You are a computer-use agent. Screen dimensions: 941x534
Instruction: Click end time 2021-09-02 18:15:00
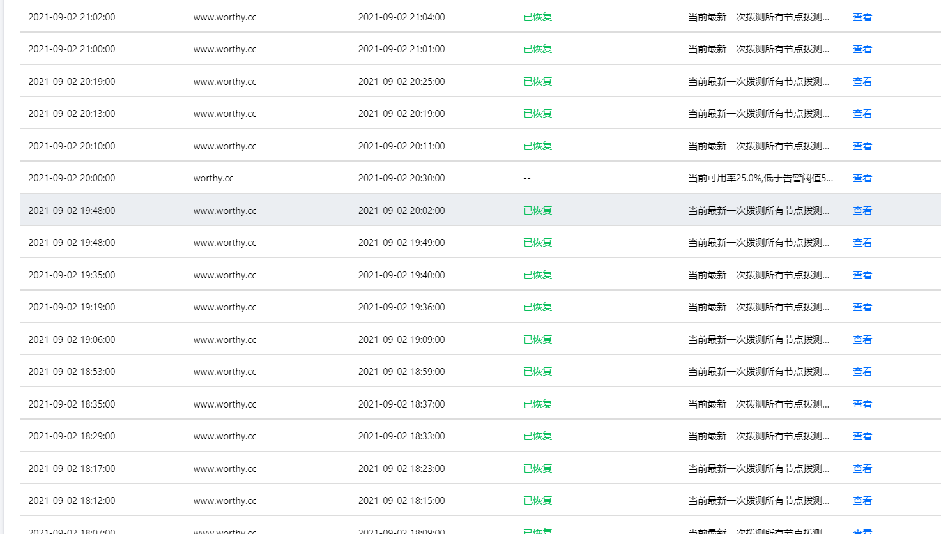tap(401, 501)
